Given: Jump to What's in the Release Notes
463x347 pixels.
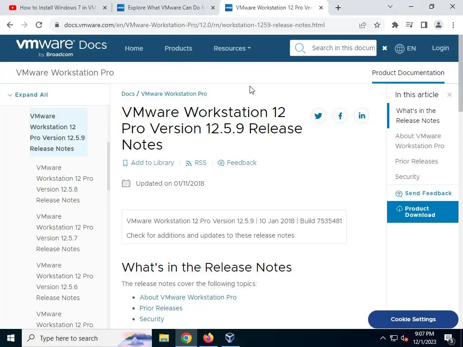Looking at the screenshot, I should pyautogui.click(x=417, y=116).
